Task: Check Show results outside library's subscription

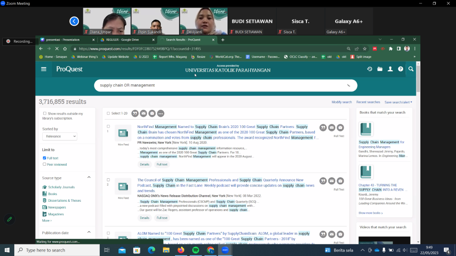Action: pos(45,114)
